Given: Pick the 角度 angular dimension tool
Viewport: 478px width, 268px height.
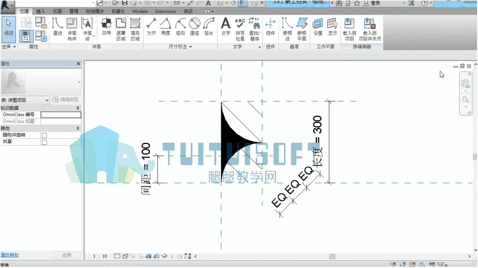Looking at the screenshot, I should click(x=165, y=27).
